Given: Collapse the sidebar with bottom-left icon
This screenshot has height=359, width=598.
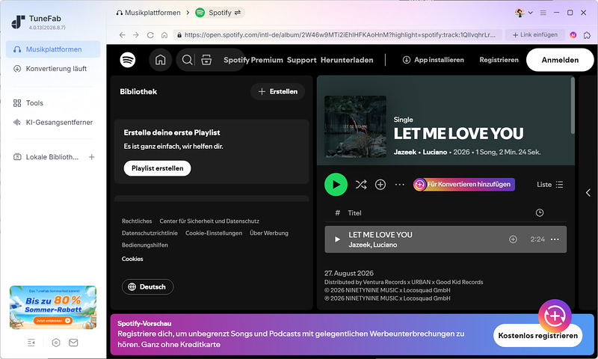Looking at the screenshot, I should (31, 343).
